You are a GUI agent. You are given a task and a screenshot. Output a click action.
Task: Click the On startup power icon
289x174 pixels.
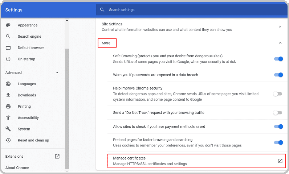[x=8, y=59]
